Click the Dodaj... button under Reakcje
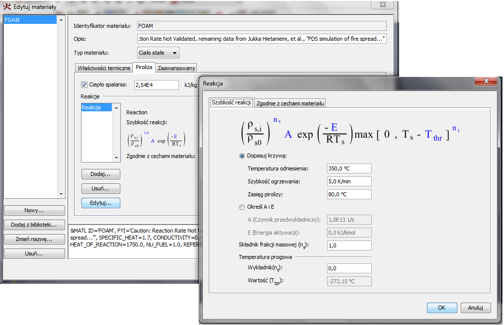Screen dimensions: 504x325 tap(100, 174)
